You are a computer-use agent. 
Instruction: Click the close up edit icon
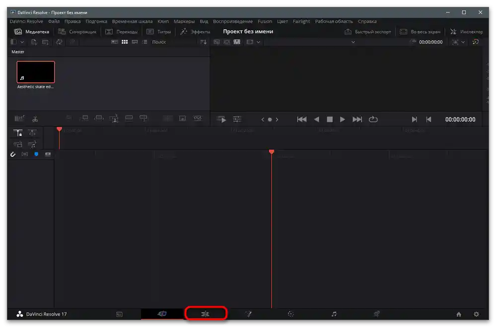coord(114,118)
